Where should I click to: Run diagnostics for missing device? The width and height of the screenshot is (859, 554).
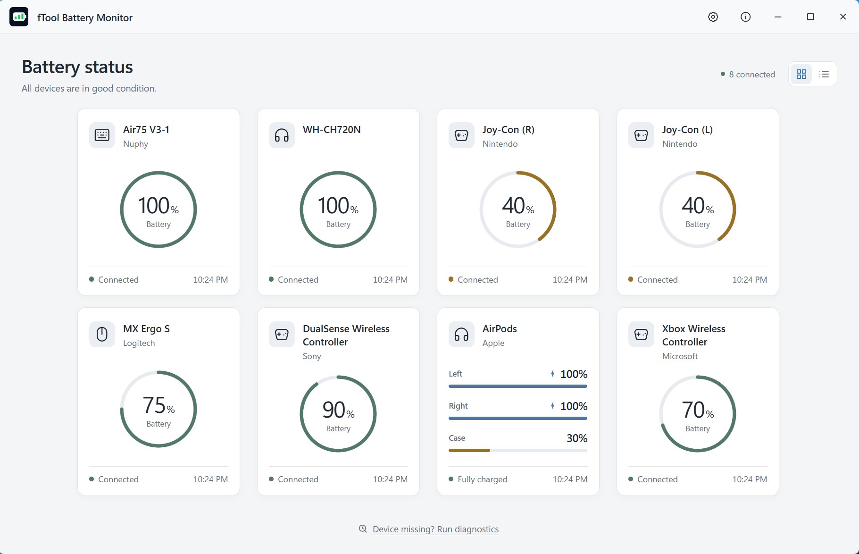pos(435,529)
